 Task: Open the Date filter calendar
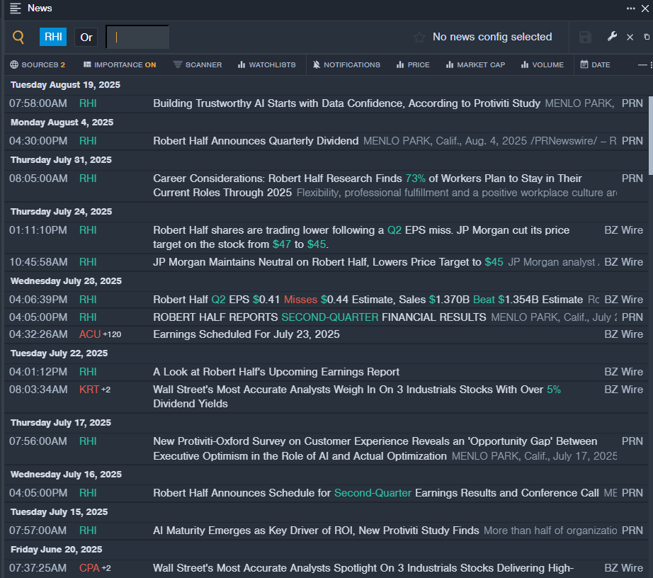595,65
